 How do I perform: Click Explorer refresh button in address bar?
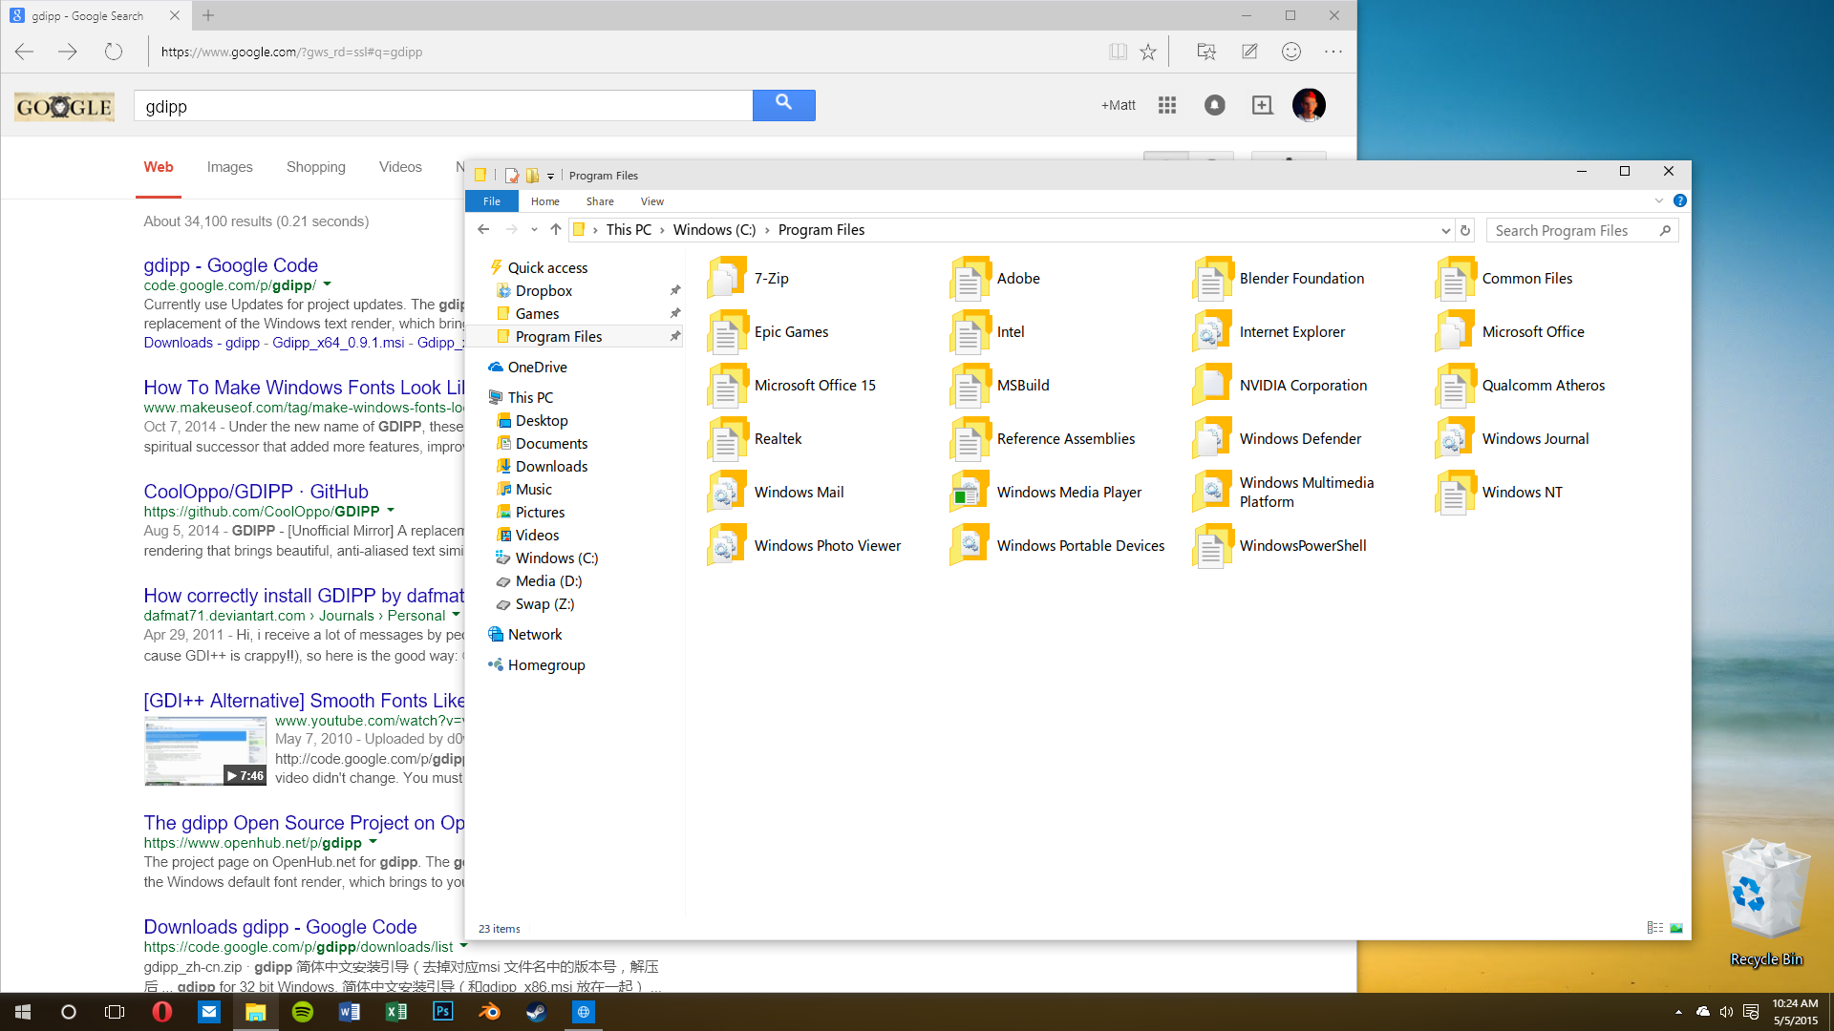tap(1465, 230)
